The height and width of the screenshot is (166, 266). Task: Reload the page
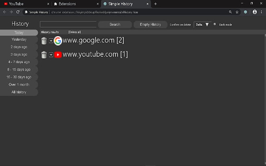point(18,12)
